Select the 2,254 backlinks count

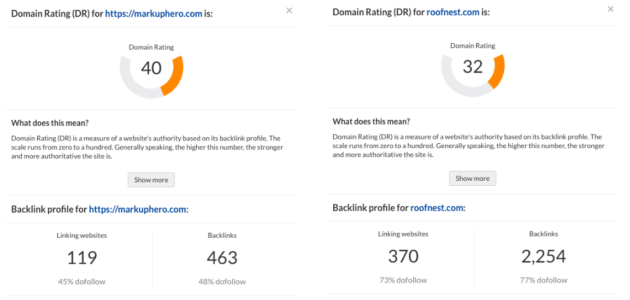(544, 256)
